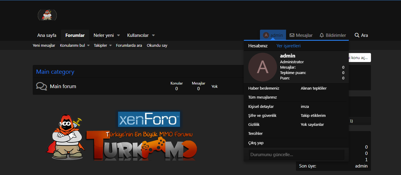Click the site logo in header
The image size is (401, 175).
tap(47, 15)
